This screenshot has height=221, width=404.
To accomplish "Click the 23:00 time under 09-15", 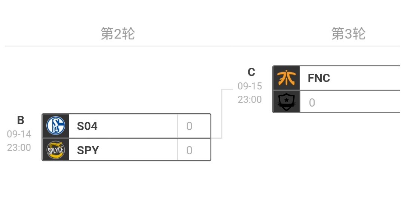I will 250,100.
